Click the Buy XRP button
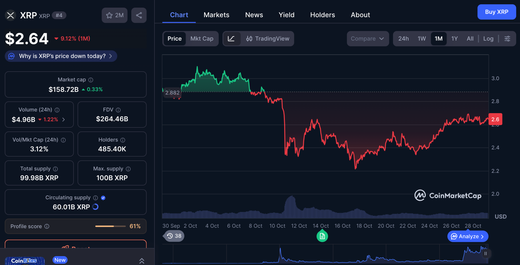This screenshot has height=265, width=520. pyautogui.click(x=496, y=12)
